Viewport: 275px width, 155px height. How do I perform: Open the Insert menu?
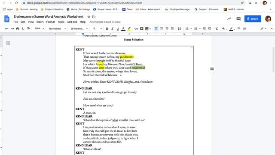[40, 22]
